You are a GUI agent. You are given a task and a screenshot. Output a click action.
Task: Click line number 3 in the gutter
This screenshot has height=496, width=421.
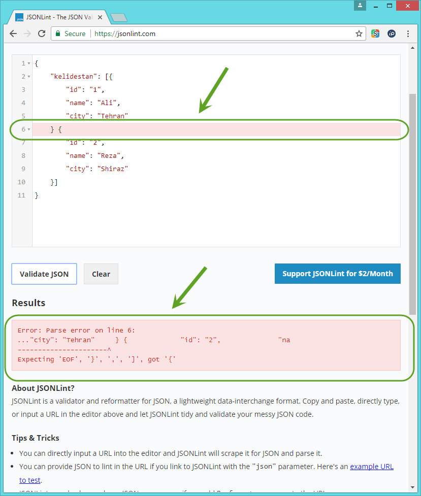pyautogui.click(x=23, y=90)
